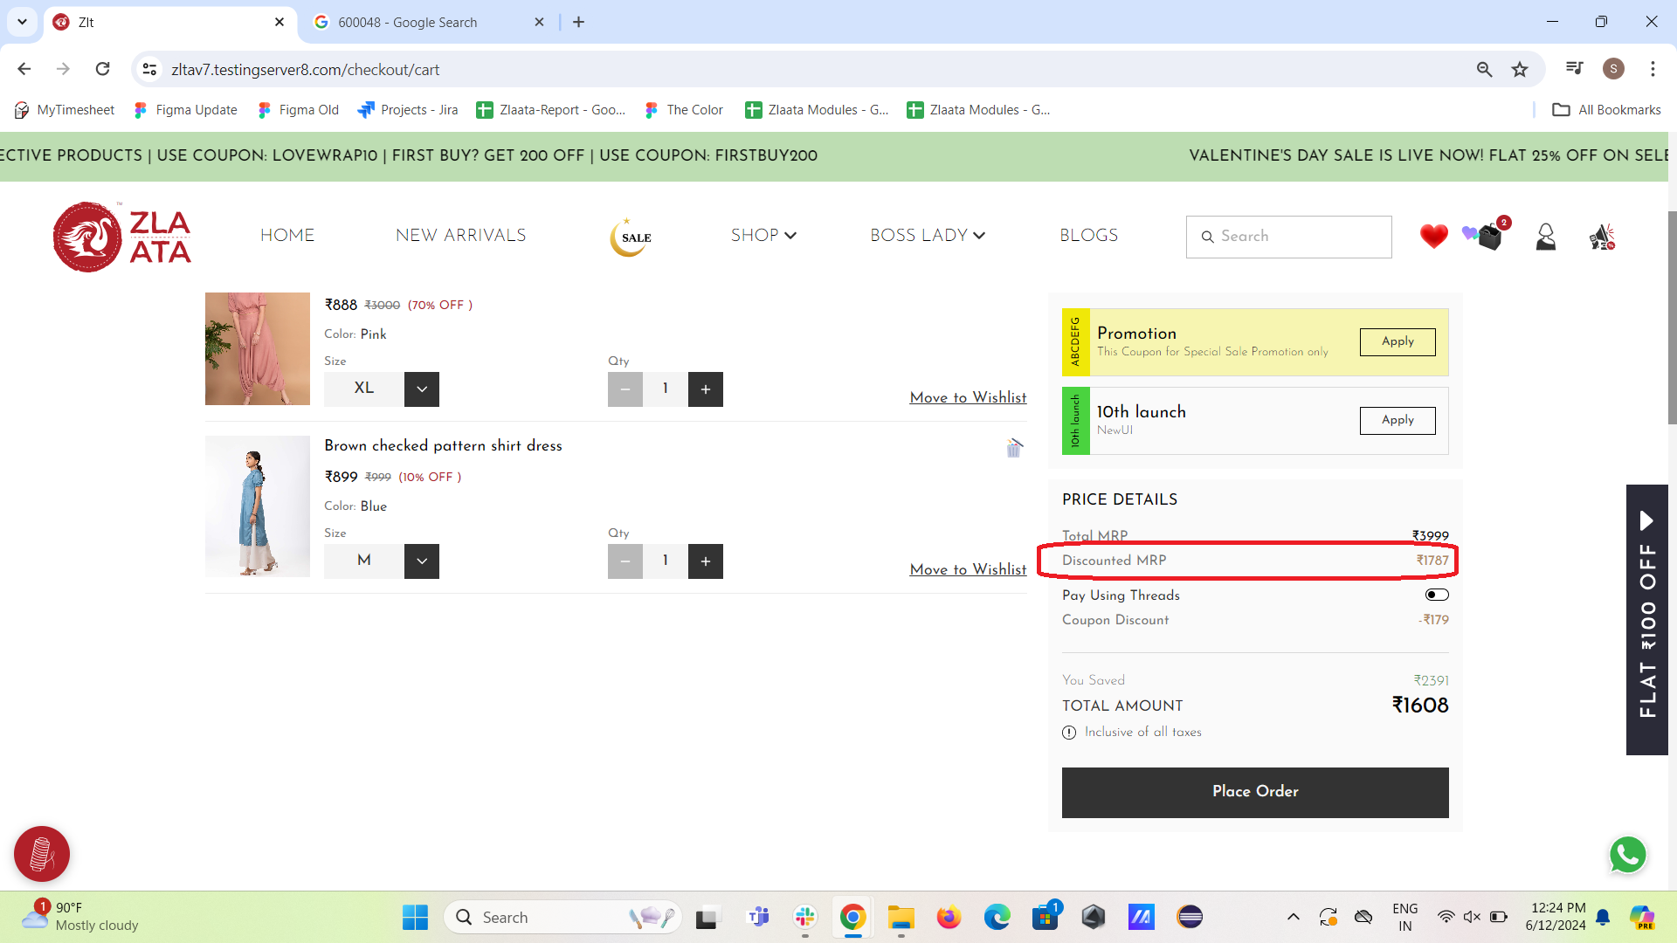Open the WhatsApp chat button
The height and width of the screenshot is (943, 1677).
pos(1627,855)
